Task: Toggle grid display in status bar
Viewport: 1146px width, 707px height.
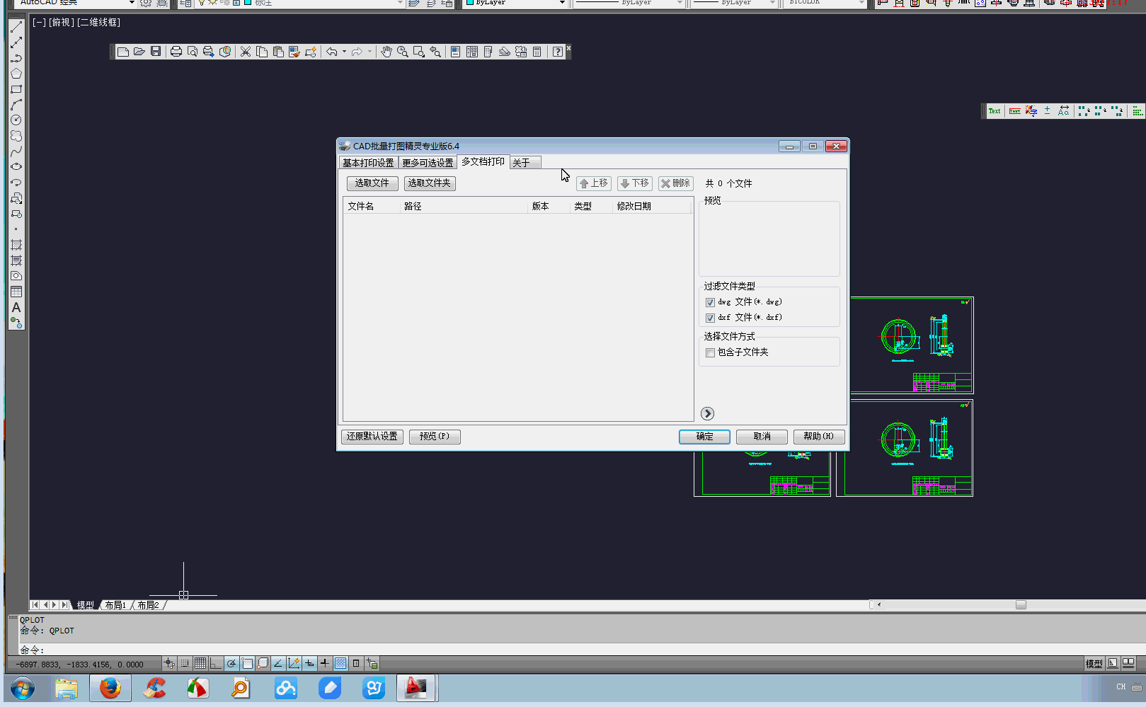Action: (200, 663)
